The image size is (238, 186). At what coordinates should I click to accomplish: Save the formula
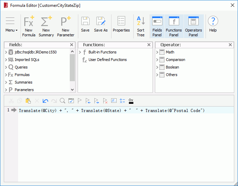click(85, 24)
